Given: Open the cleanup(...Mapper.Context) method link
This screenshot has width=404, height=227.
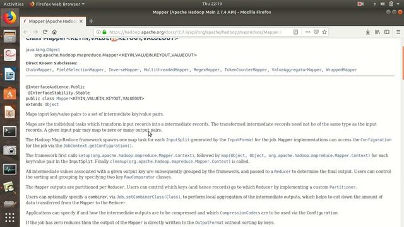Looking at the screenshot, I should coord(170,161).
